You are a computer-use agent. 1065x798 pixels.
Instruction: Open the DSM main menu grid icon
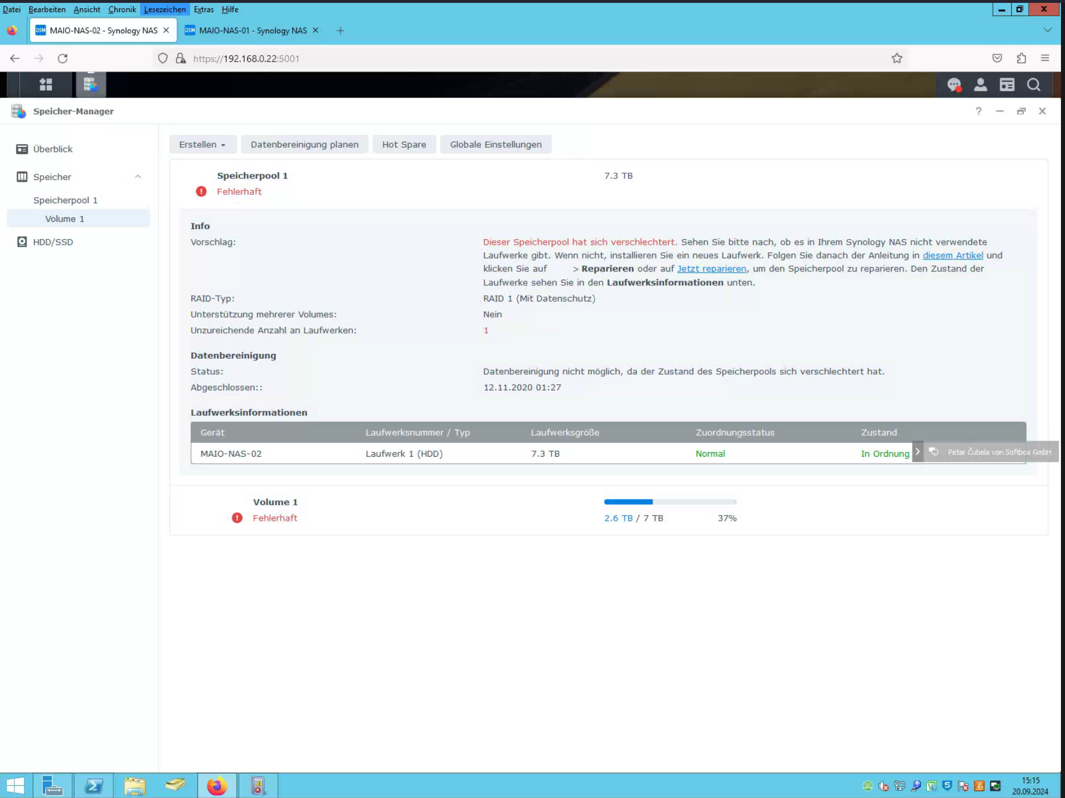point(46,85)
